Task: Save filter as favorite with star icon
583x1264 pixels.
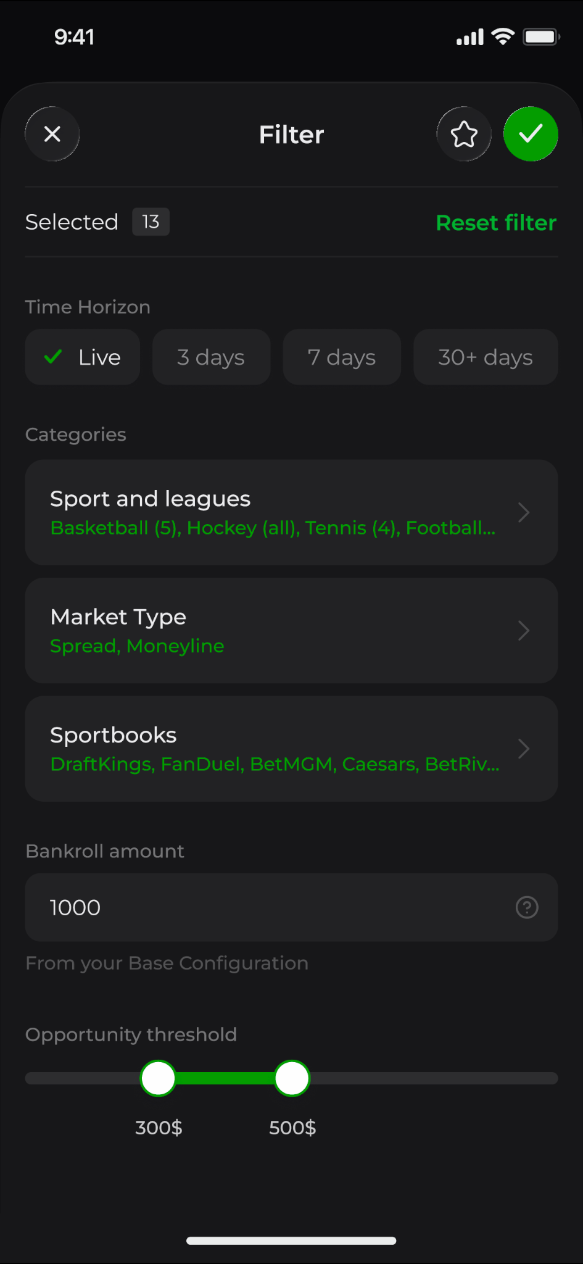Action: tap(464, 134)
